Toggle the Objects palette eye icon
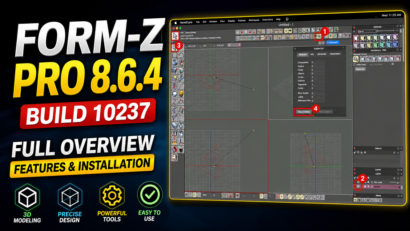 [358, 152]
